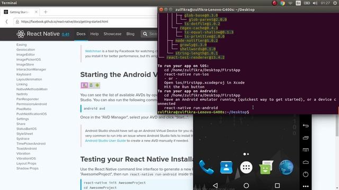This screenshot has height=190, width=339.
Task: Open a new browser tab with plus
Action: coord(46,12)
